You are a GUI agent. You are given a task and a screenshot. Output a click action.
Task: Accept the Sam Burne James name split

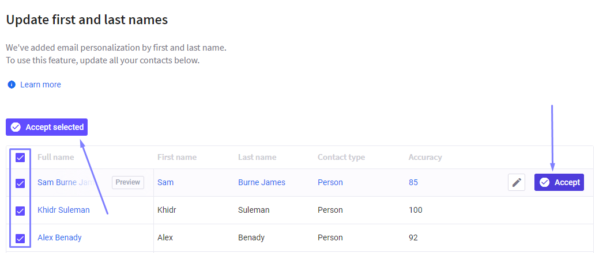click(x=559, y=182)
